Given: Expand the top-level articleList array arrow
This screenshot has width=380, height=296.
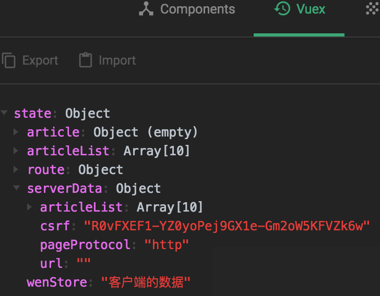Looking at the screenshot, I should (x=17, y=151).
